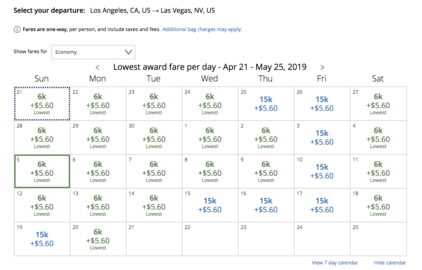
Task: Select highlighted May 5 fare cell
Action: tap(42, 172)
